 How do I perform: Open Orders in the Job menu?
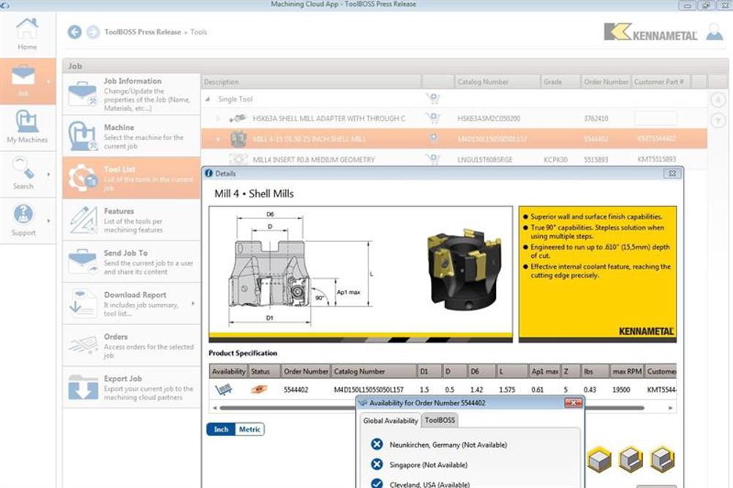pos(132,346)
